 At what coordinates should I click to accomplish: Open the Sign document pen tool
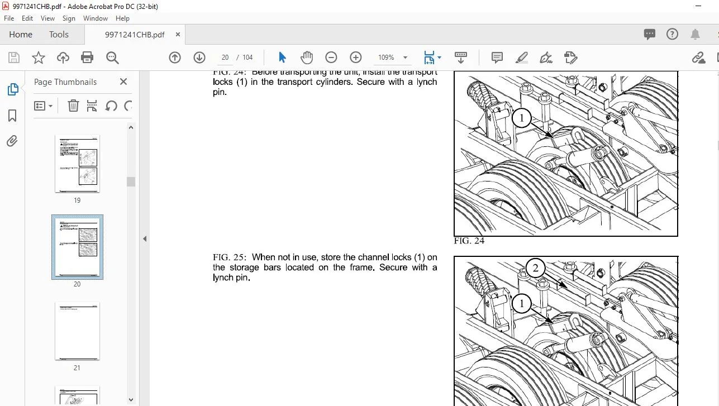(x=546, y=58)
